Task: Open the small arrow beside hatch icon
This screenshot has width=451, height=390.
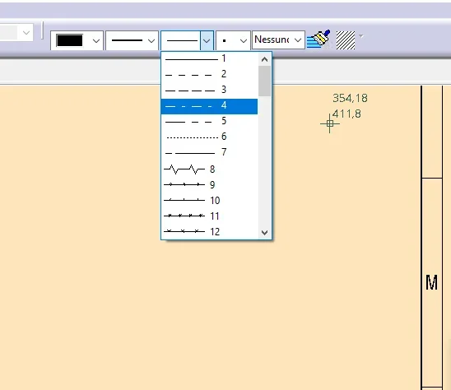Action: tap(361, 36)
